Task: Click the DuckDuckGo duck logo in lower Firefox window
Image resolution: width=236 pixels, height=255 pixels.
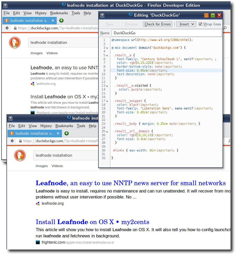Action: 20,155
